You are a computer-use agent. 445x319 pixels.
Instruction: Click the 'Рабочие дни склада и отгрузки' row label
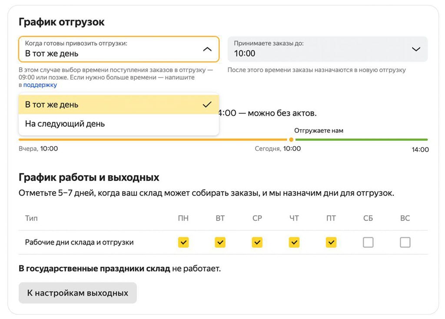click(79, 243)
